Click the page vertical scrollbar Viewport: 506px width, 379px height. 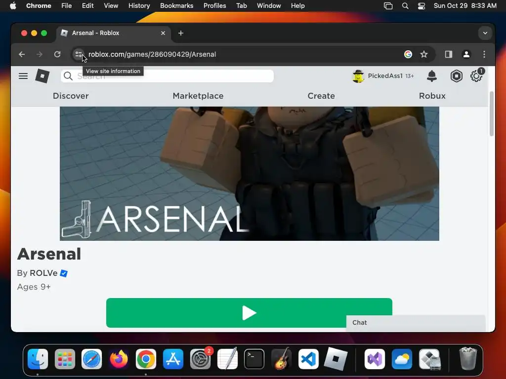(492, 114)
